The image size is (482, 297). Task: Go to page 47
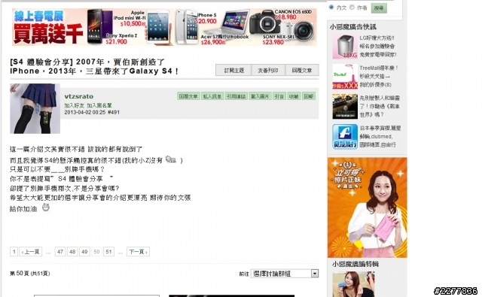60,252
